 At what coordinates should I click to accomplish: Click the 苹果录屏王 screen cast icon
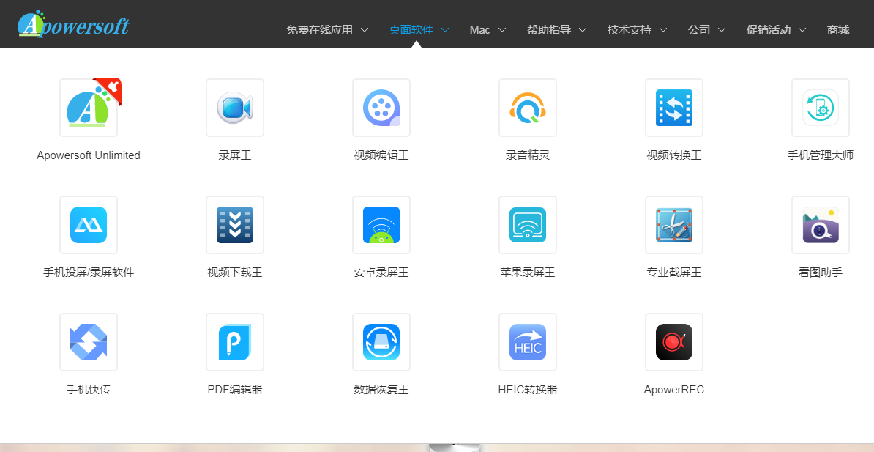[x=528, y=225]
